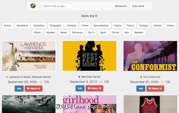179x113 pixels.
Task: Filter by Action genre
Action: point(8,25)
